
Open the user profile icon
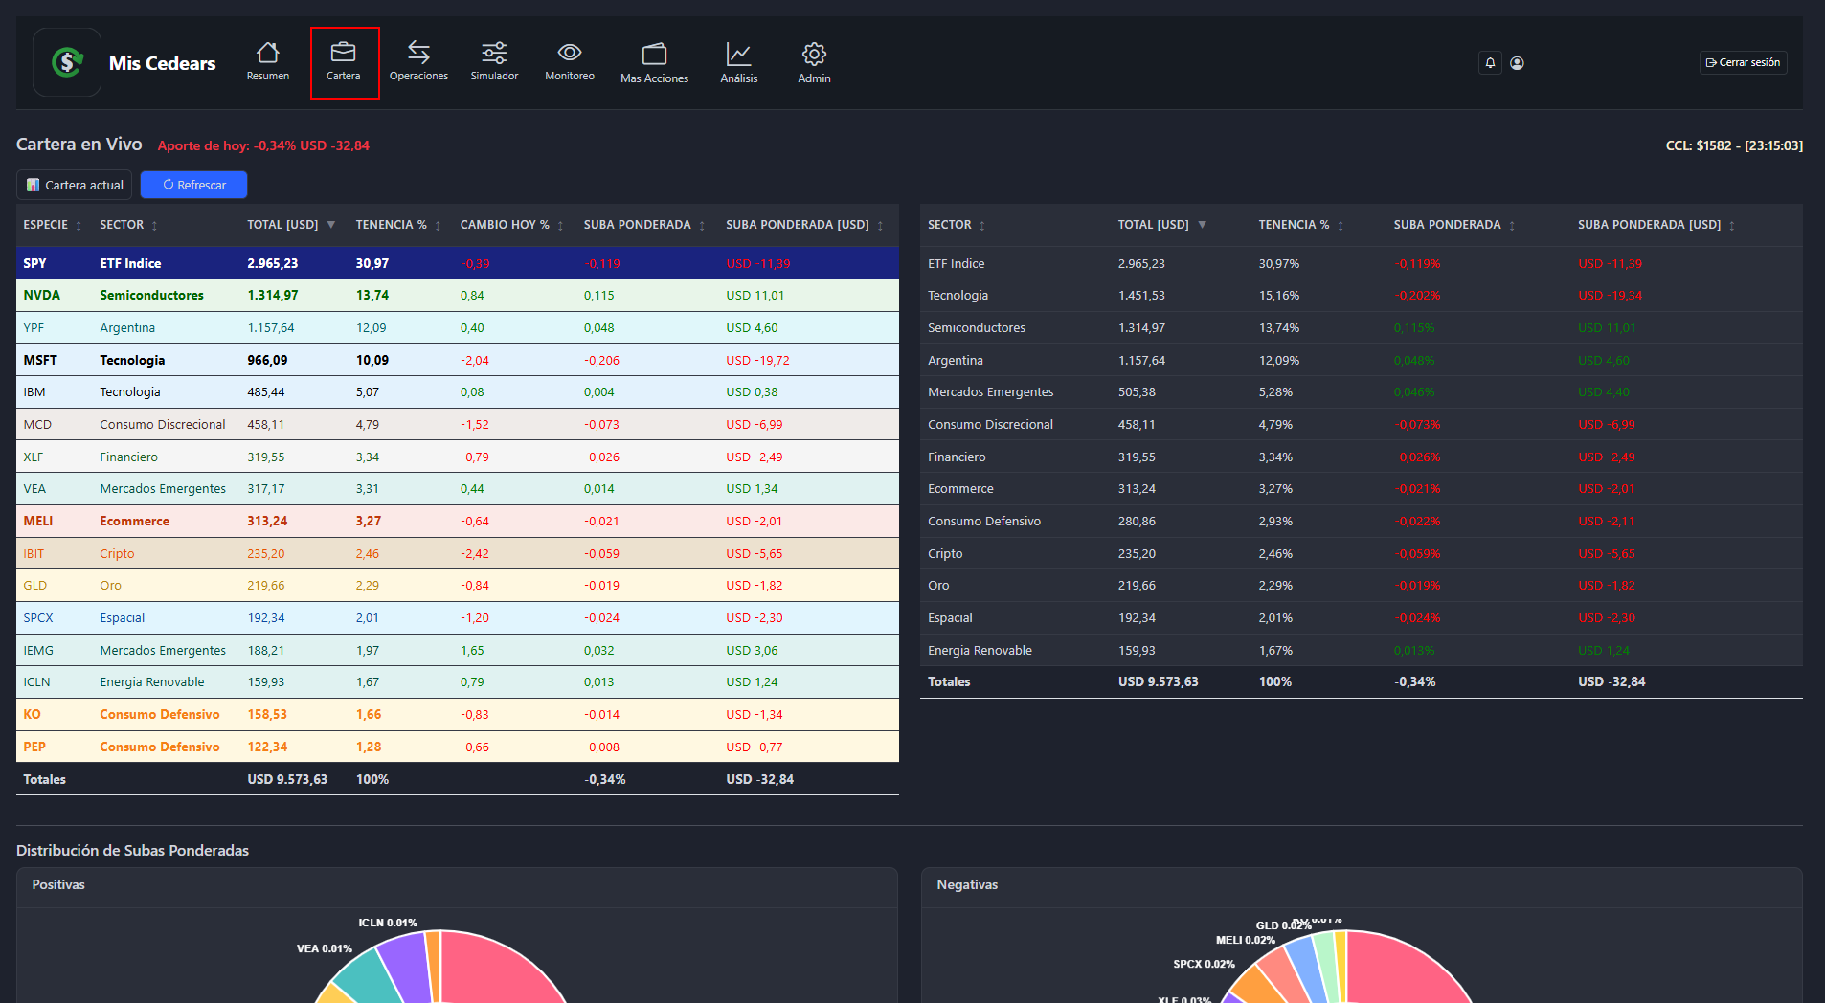pyautogui.click(x=1517, y=63)
